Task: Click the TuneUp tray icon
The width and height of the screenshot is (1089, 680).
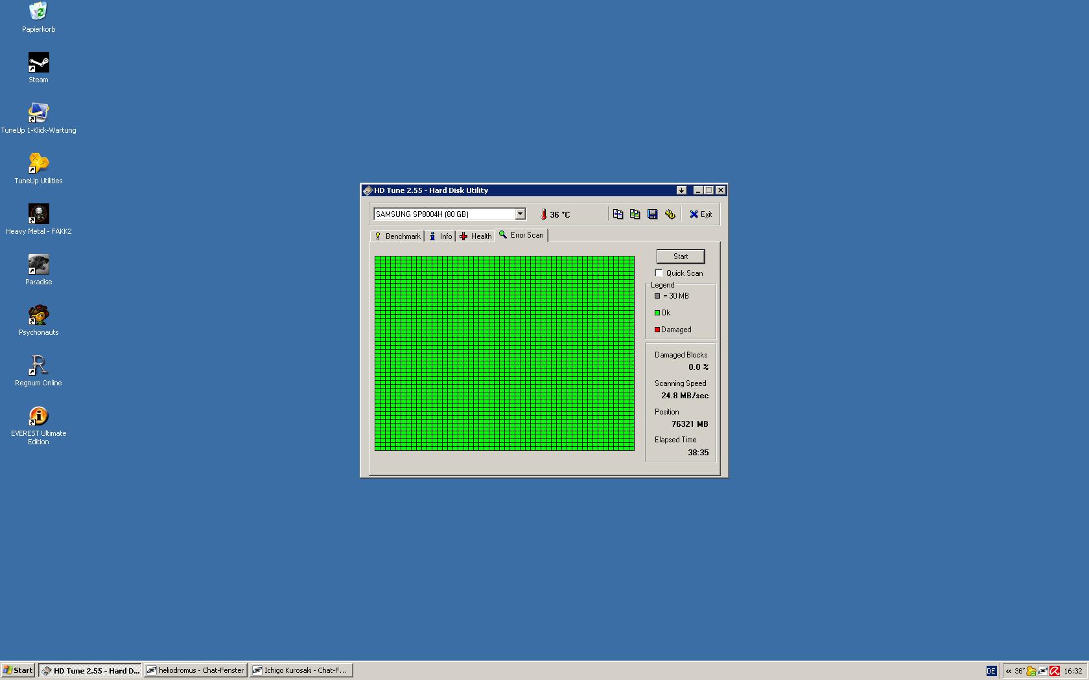Action: [x=1031, y=671]
